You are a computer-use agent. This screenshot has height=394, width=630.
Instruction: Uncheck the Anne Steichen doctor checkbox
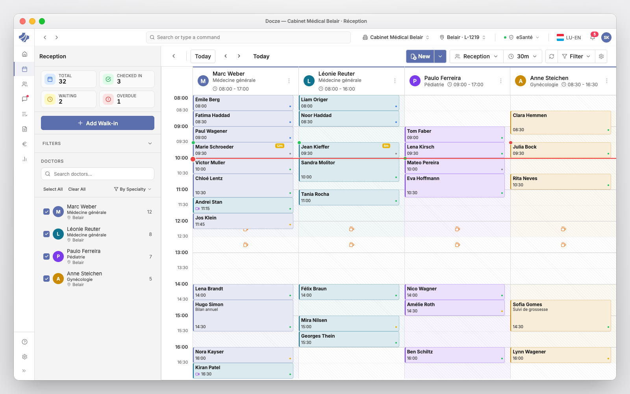pos(46,279)
